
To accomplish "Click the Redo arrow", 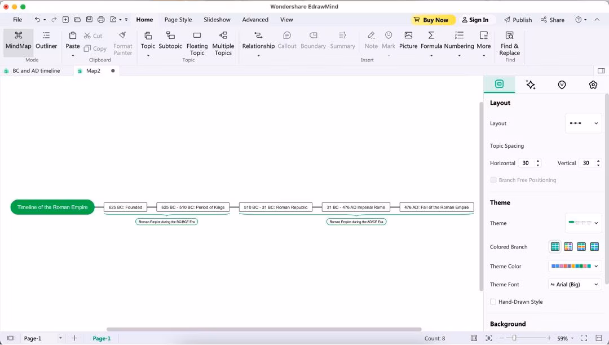I will coord(54,19).
